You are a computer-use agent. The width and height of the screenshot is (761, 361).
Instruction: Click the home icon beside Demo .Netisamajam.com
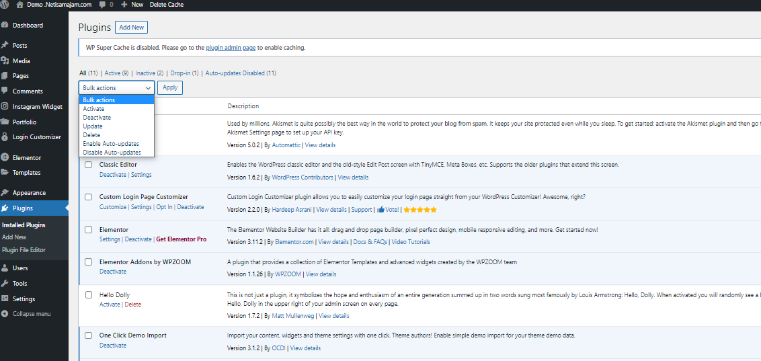pyautogui.click(x=19, y=4)
